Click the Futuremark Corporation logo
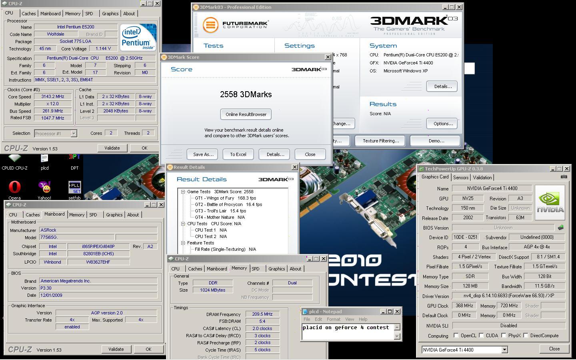Screen dimensions: 576x360 pyautogui.click(x=235, y=24)
